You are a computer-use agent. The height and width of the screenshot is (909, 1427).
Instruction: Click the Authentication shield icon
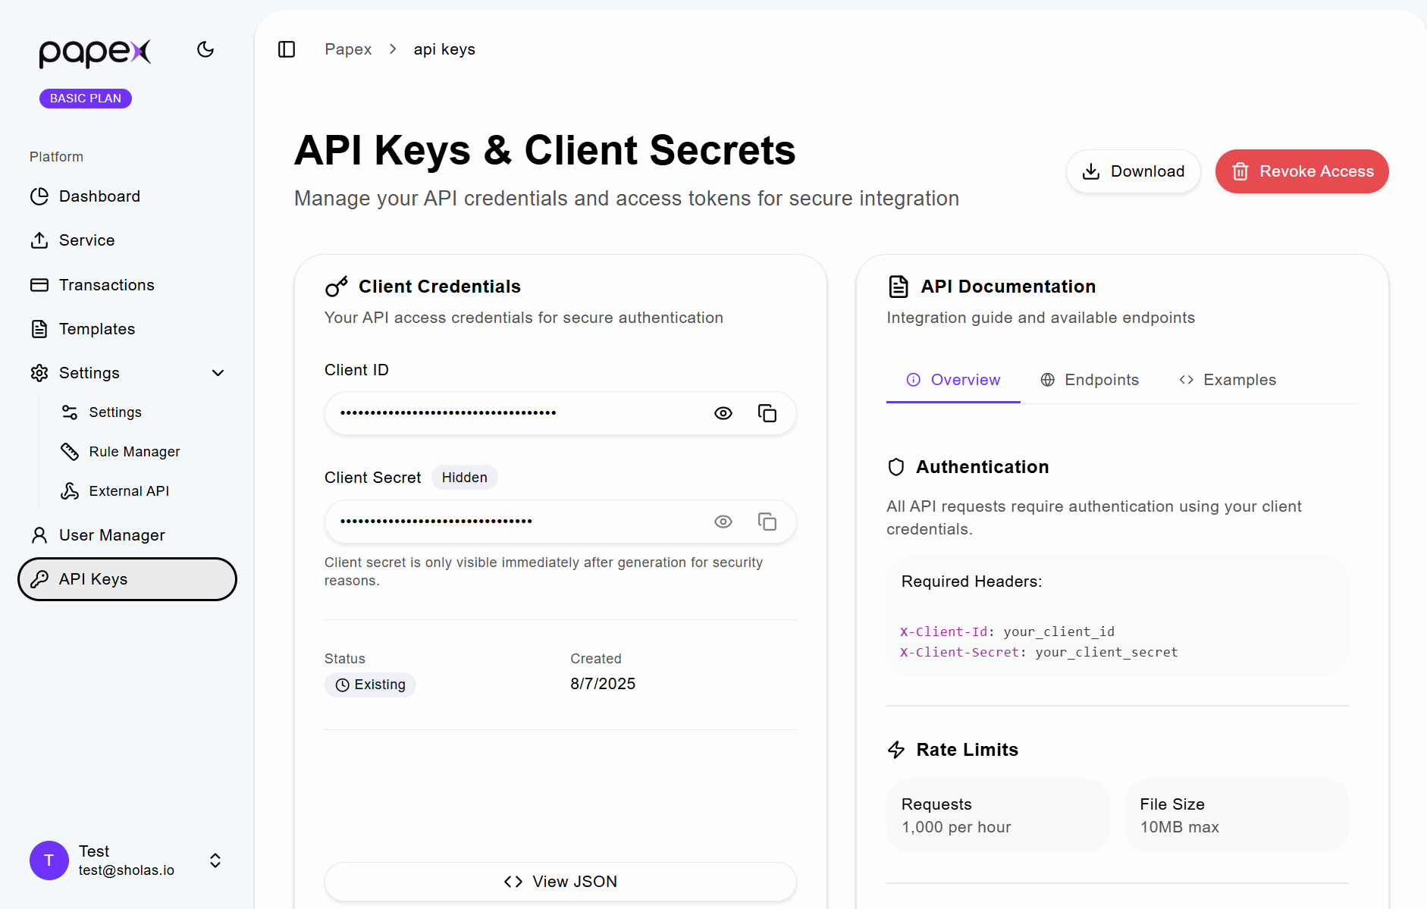(x=896, y=467)
